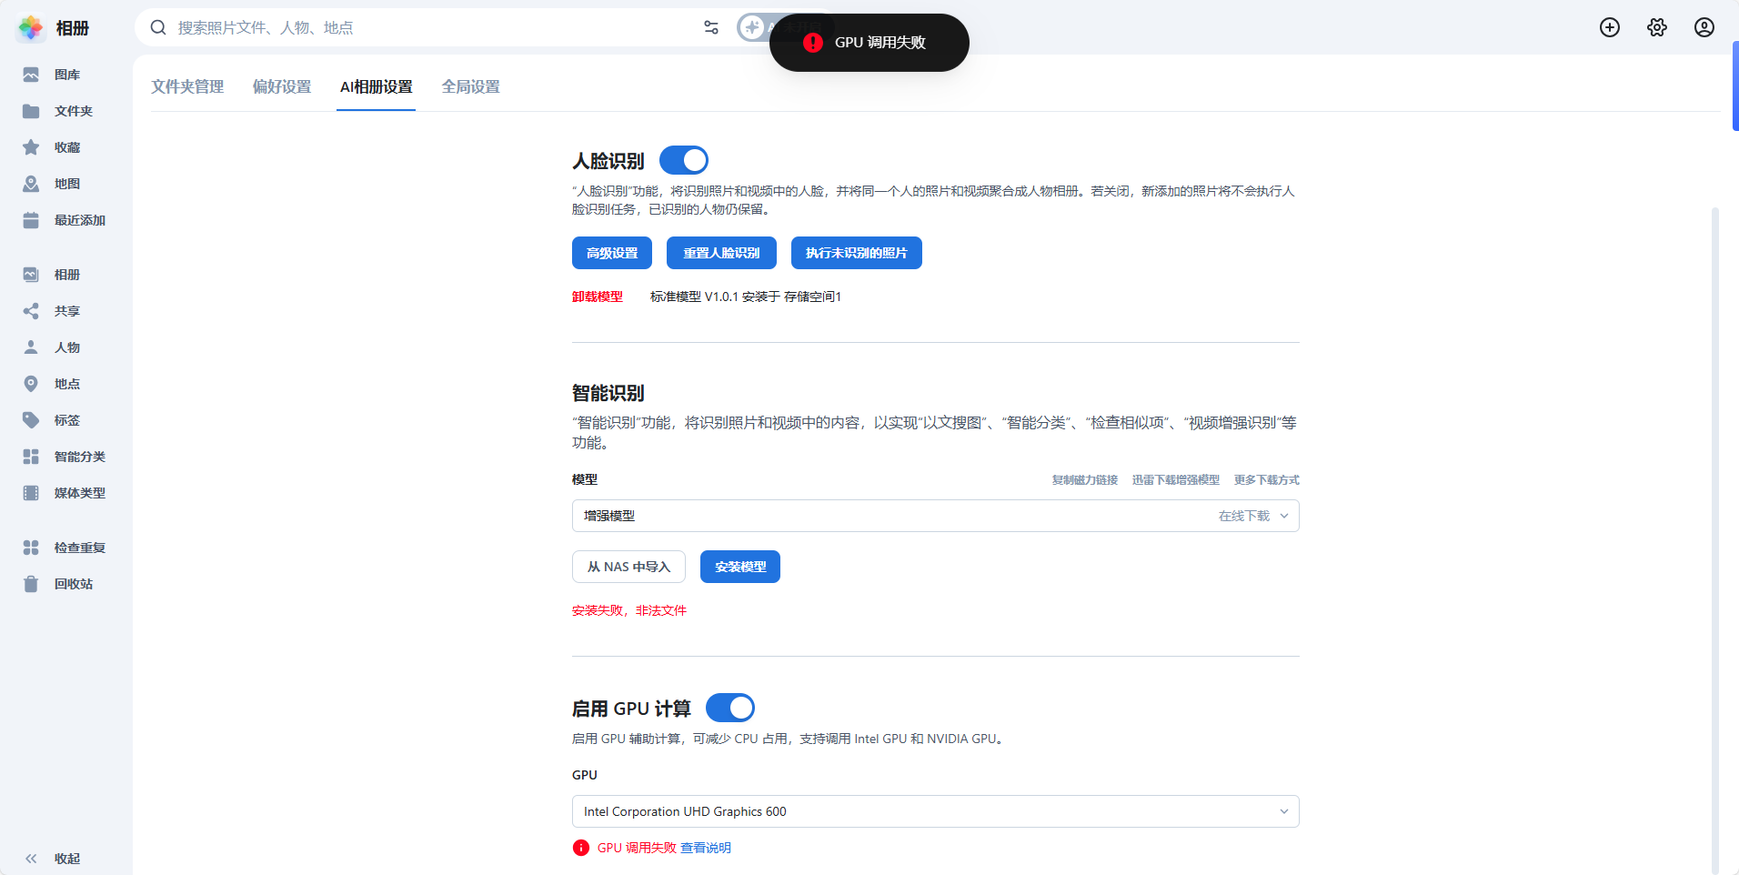This screenshot has height=875, width=1739.
Task: Open Recently Added (最近添加) icon
Action: [x=31, y=220]
